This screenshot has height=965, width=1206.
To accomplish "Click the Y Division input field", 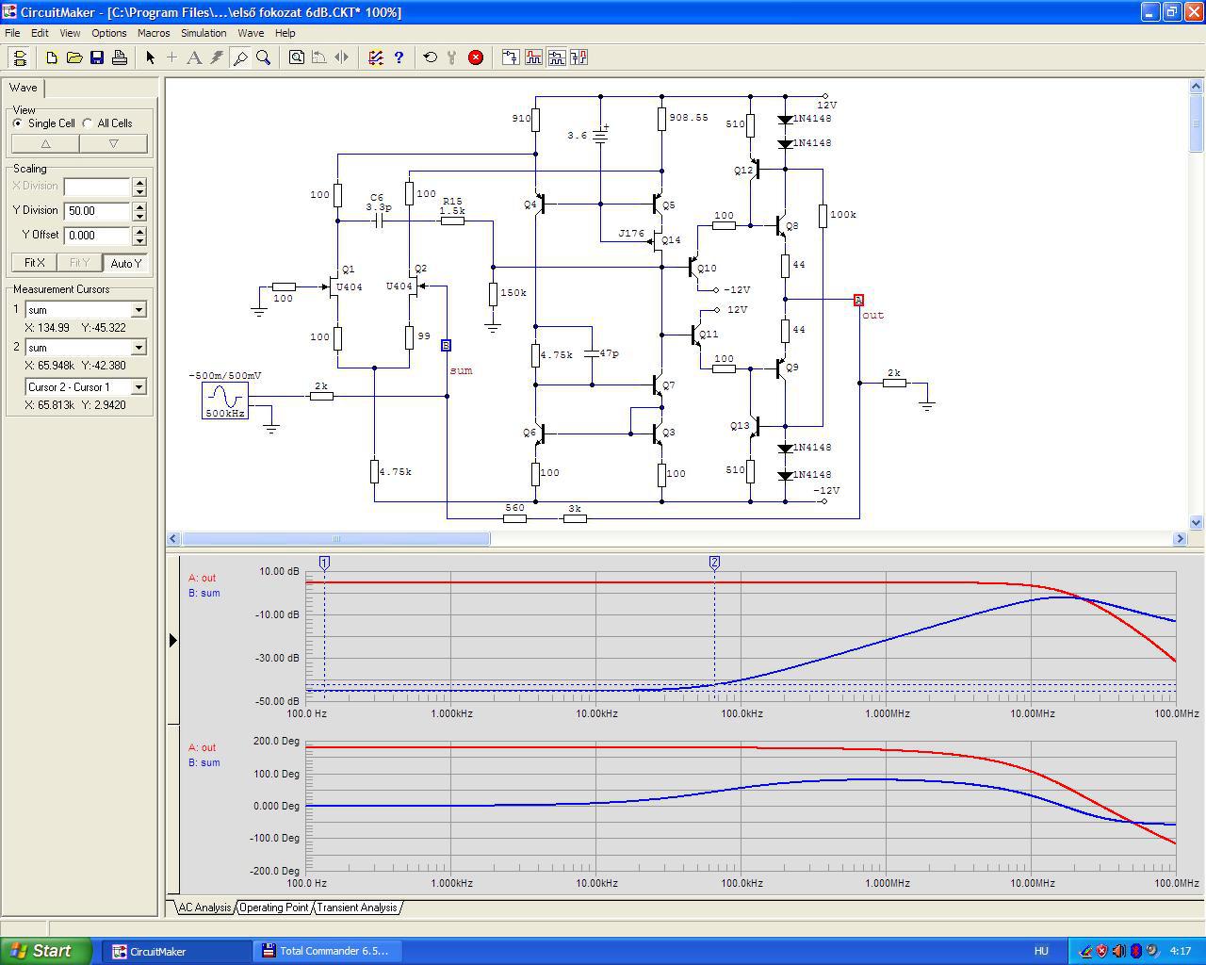I will coord(97,211).
